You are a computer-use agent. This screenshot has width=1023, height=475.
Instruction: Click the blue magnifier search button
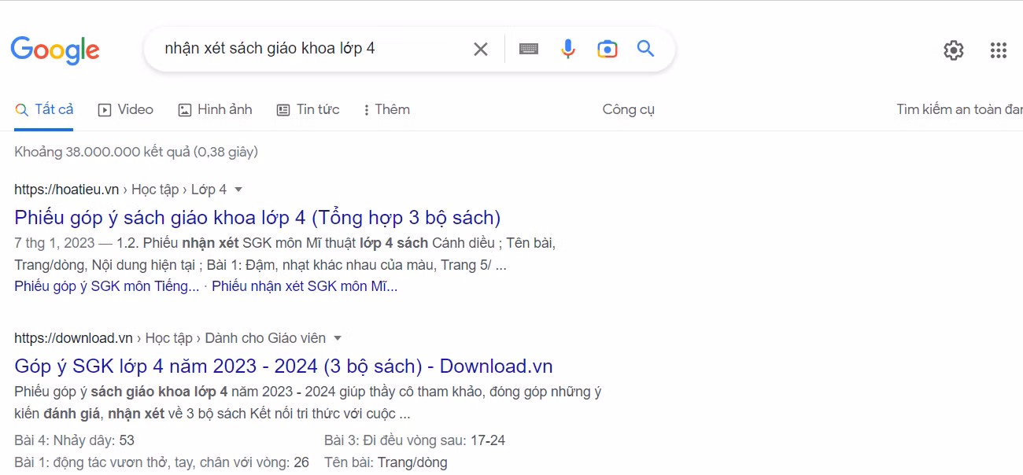pos(645,49)
